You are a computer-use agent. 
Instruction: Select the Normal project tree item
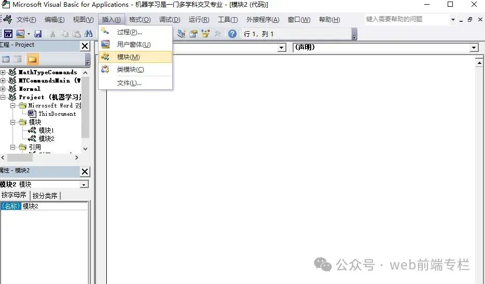click(x=30, y=89)
